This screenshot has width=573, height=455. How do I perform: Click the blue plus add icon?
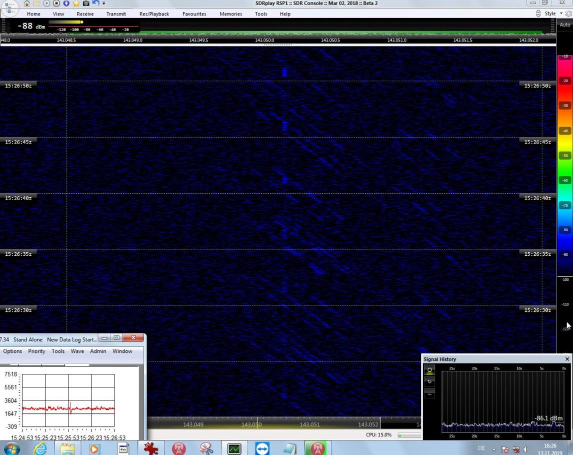pos(66,4)
